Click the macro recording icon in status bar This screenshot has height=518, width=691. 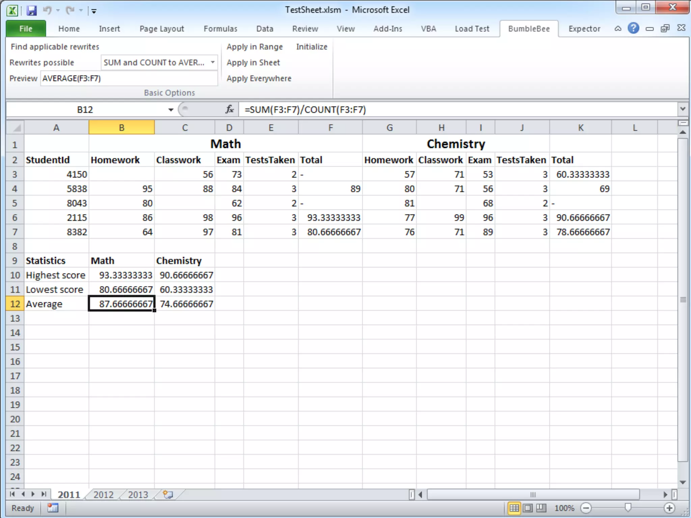53,508
